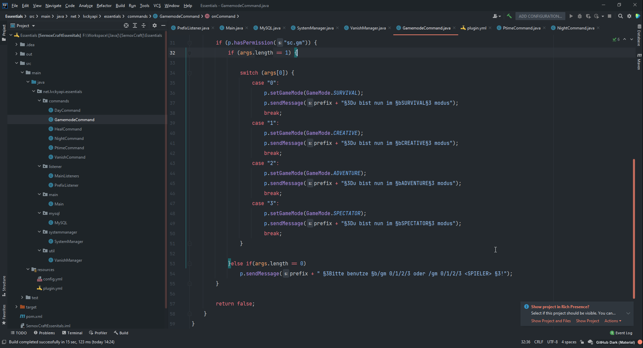643x348 pixels.
Task: Click the Select Opened File target icon
Action: coord(126,25)
